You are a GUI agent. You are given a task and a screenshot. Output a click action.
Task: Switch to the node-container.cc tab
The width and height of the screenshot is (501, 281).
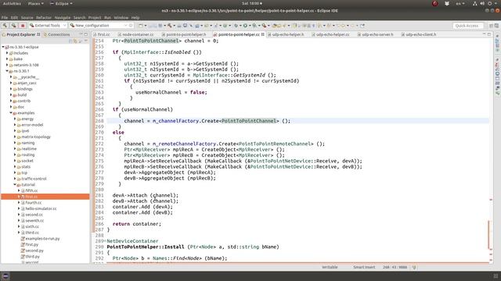[138, 34]
